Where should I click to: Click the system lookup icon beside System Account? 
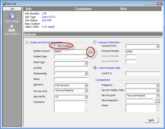coord(91,51)
